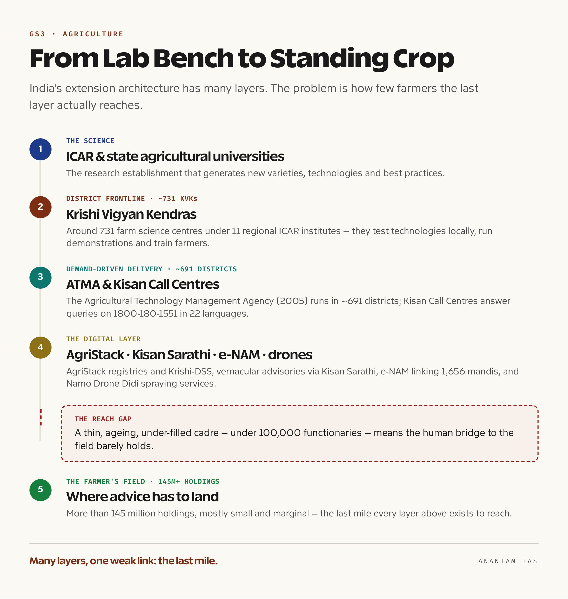Click 'THE DIGITAL LAYER' tag

[103, 339]
